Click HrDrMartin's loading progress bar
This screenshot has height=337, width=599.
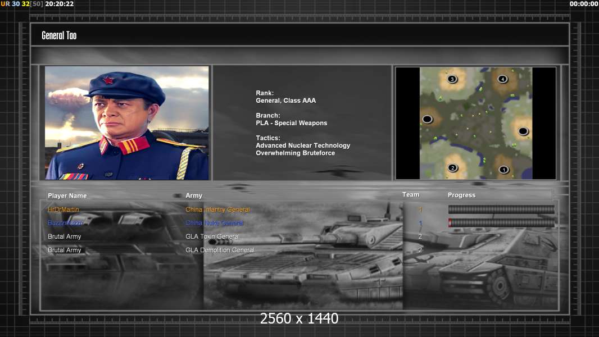coord(501,210)
